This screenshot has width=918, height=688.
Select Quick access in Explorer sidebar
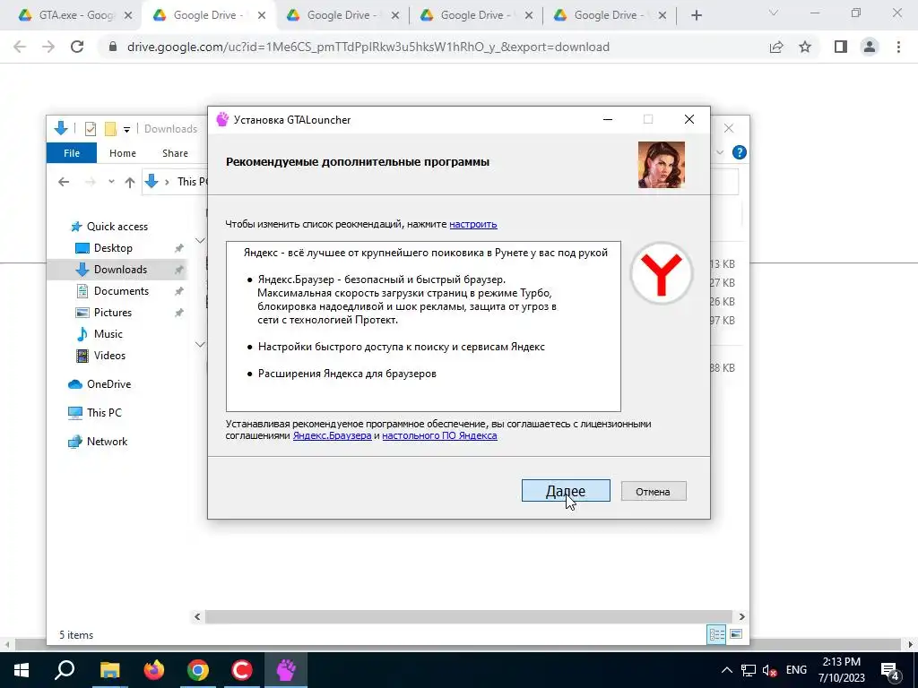(x=117, y=227)
